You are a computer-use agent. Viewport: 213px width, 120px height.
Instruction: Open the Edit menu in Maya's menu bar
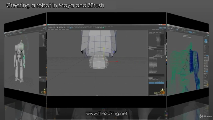[51, 26]
